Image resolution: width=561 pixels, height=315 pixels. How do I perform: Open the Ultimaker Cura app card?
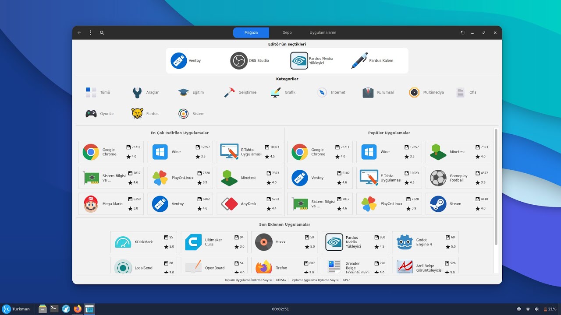[x=214, y=242]
